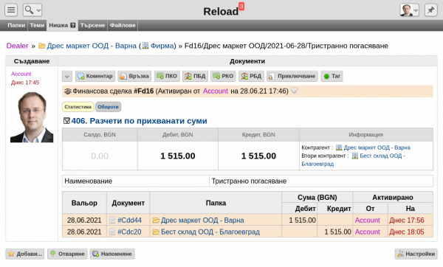Create a ПБД bank document

(195, 76)
